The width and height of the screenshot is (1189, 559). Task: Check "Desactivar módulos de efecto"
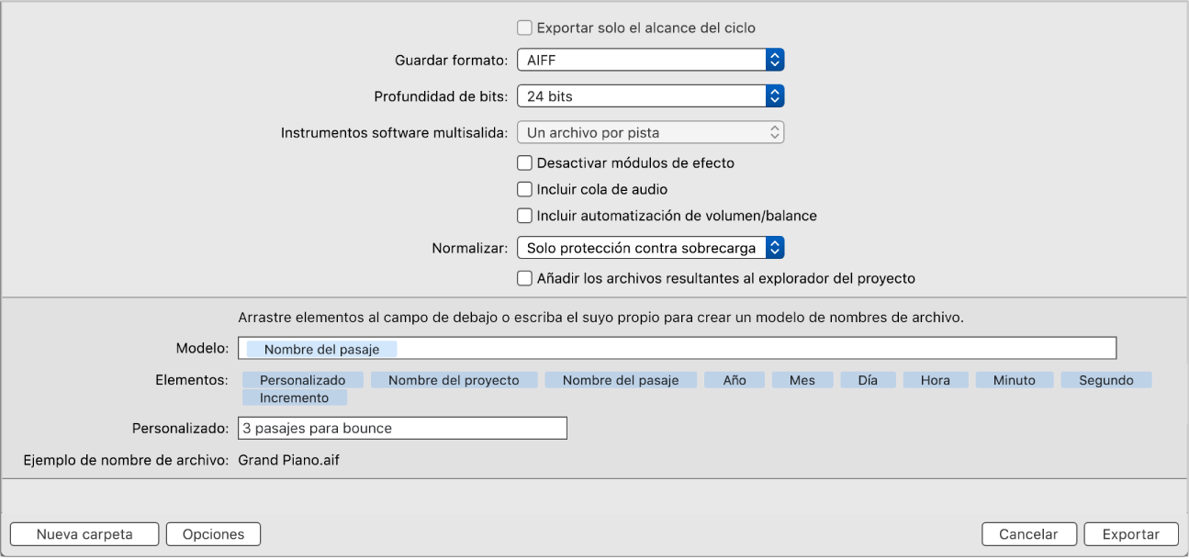coord(524,162)
